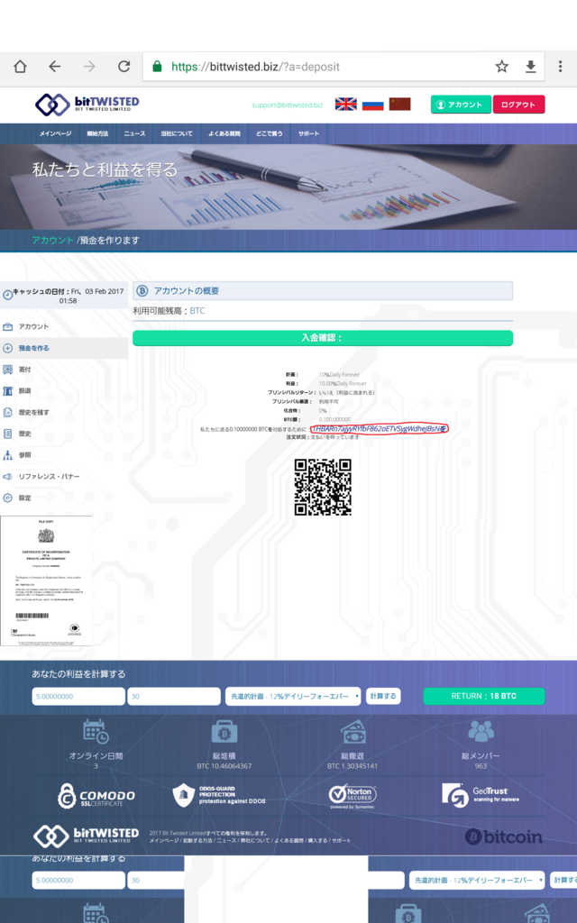Click the GeoTrust badge
577x923 pixels.
(x=481, y=795)
